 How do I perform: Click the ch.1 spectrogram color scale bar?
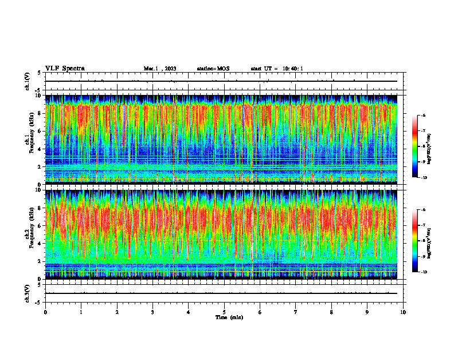pos(414,146)
